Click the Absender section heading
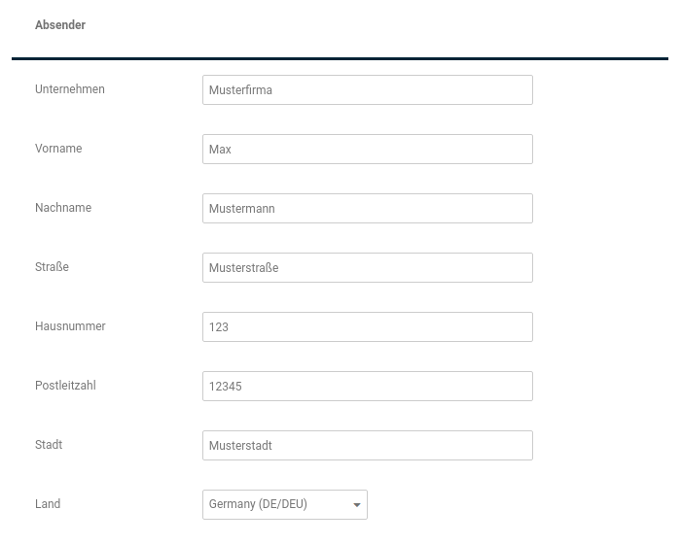682x544 pixels. [60, 25]
